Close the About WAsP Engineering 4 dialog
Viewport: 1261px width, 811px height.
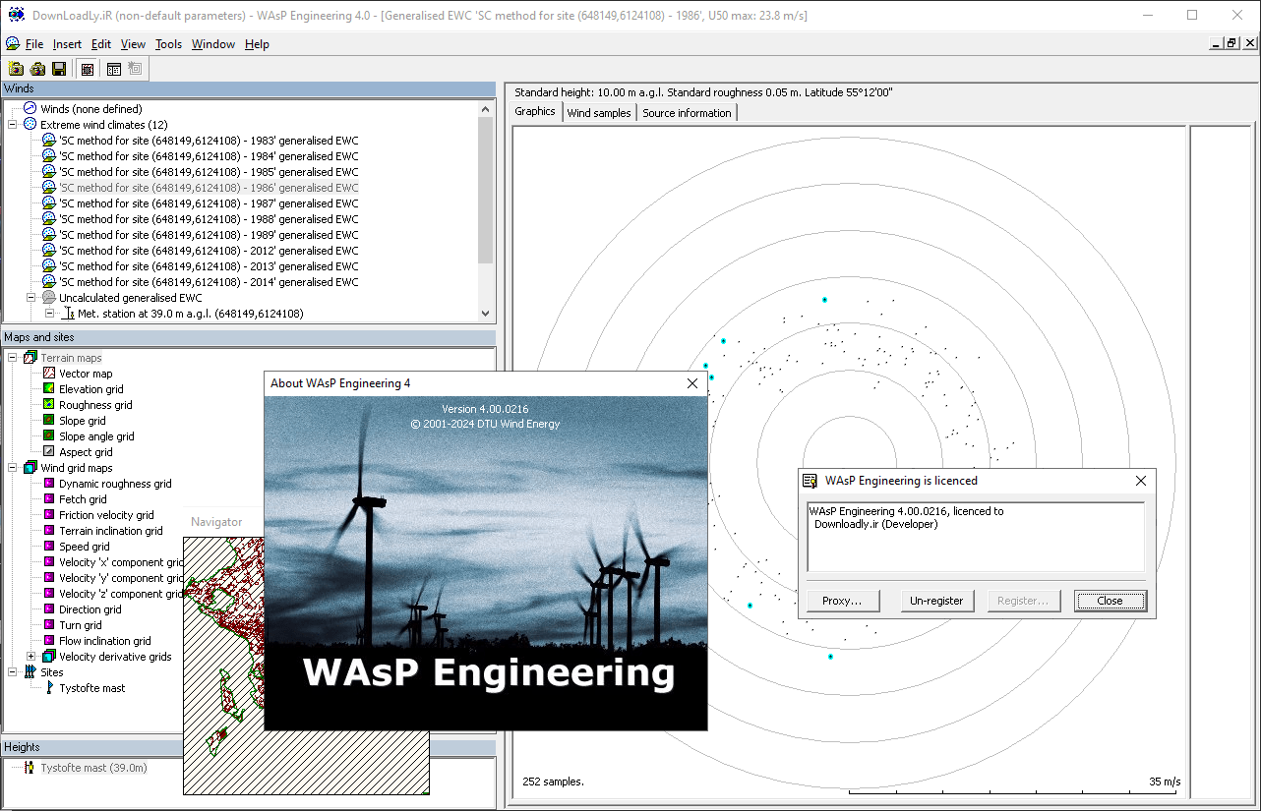point(692,383)
